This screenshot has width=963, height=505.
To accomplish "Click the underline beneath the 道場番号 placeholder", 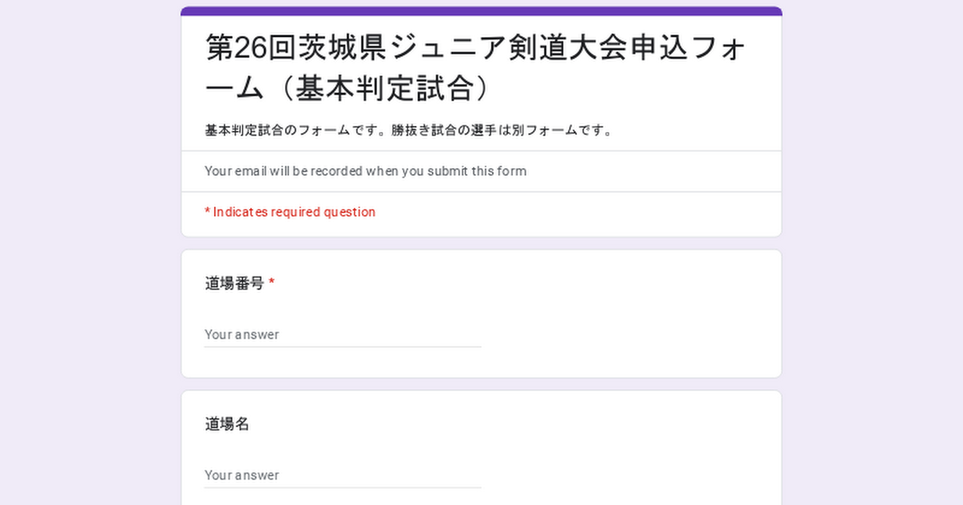I will click(x=343, y=347).
